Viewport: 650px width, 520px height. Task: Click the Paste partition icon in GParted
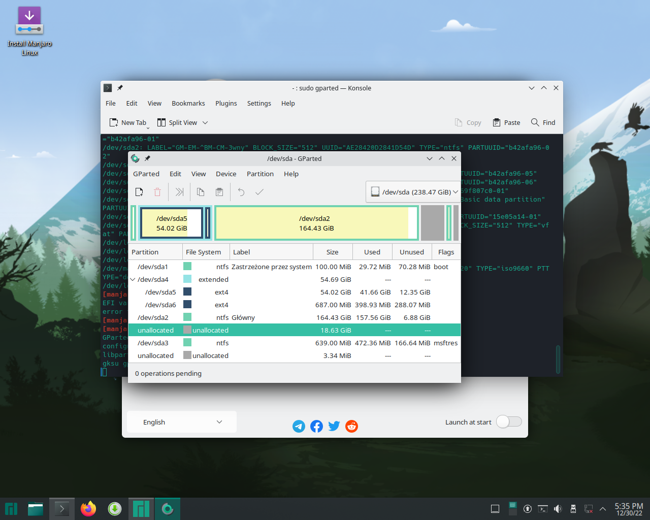219,192
